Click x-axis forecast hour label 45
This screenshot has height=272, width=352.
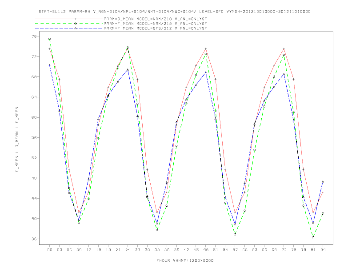pyautogui.click(x=196, y=250)
